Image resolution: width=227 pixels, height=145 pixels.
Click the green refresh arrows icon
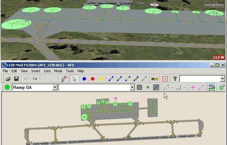221,88
